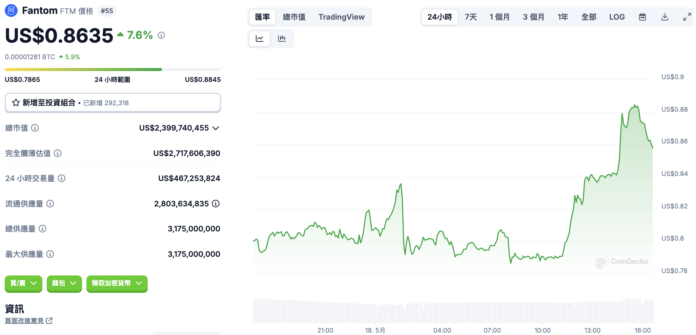Click info icon next to 總市值
The image size is (696, 335).
(35, 128)
